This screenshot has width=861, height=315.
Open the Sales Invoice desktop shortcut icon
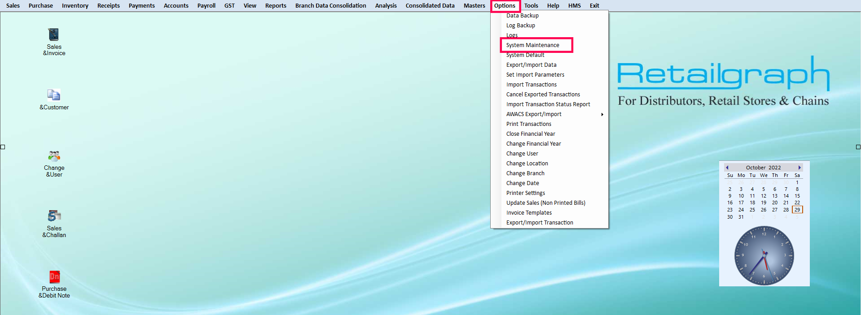(54, 35)
